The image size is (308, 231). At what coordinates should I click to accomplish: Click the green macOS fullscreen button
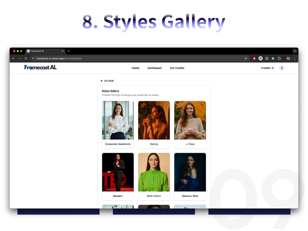(21, 51)
